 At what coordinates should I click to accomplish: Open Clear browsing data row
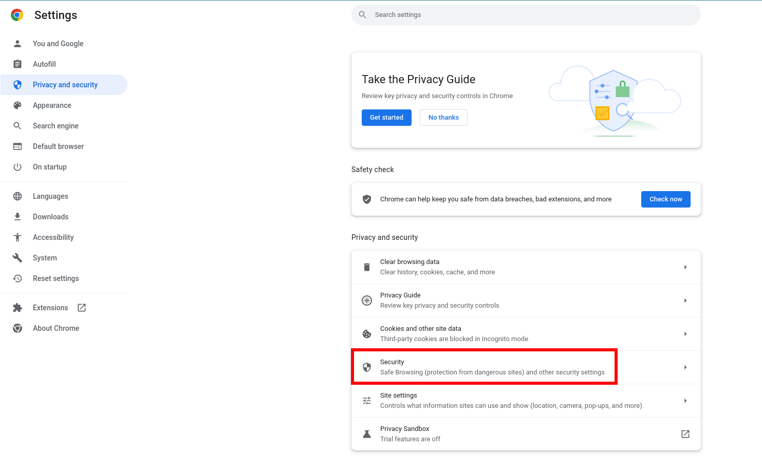pyautogui.click(x=526, y=267)
